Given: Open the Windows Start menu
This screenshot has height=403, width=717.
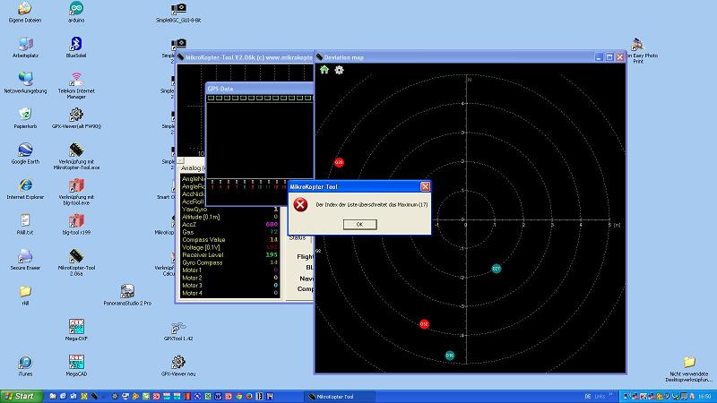Looking at the screenshot, I should click(22, 396).
